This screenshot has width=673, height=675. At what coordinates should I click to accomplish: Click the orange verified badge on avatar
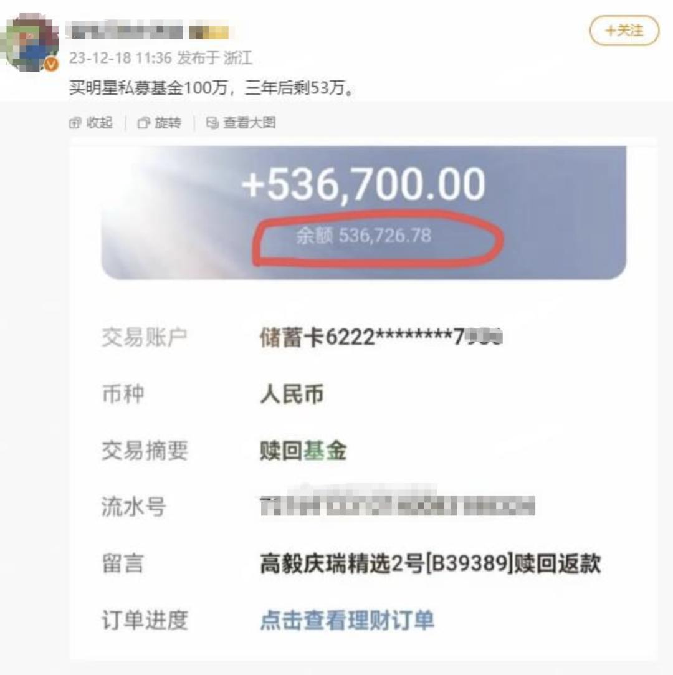click(51, 65)
